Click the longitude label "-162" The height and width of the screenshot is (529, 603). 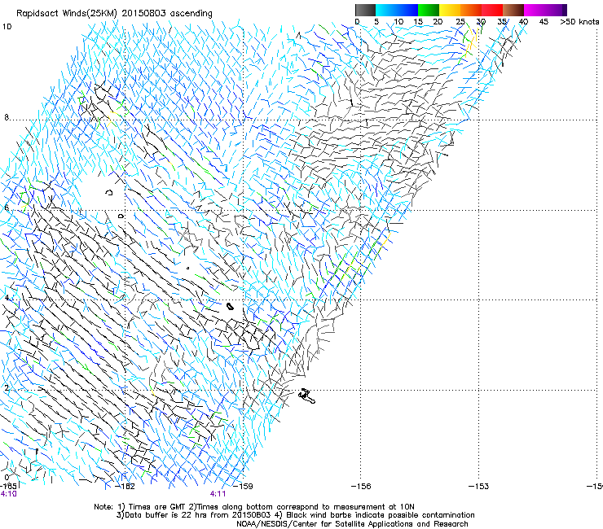coord(125,486)
